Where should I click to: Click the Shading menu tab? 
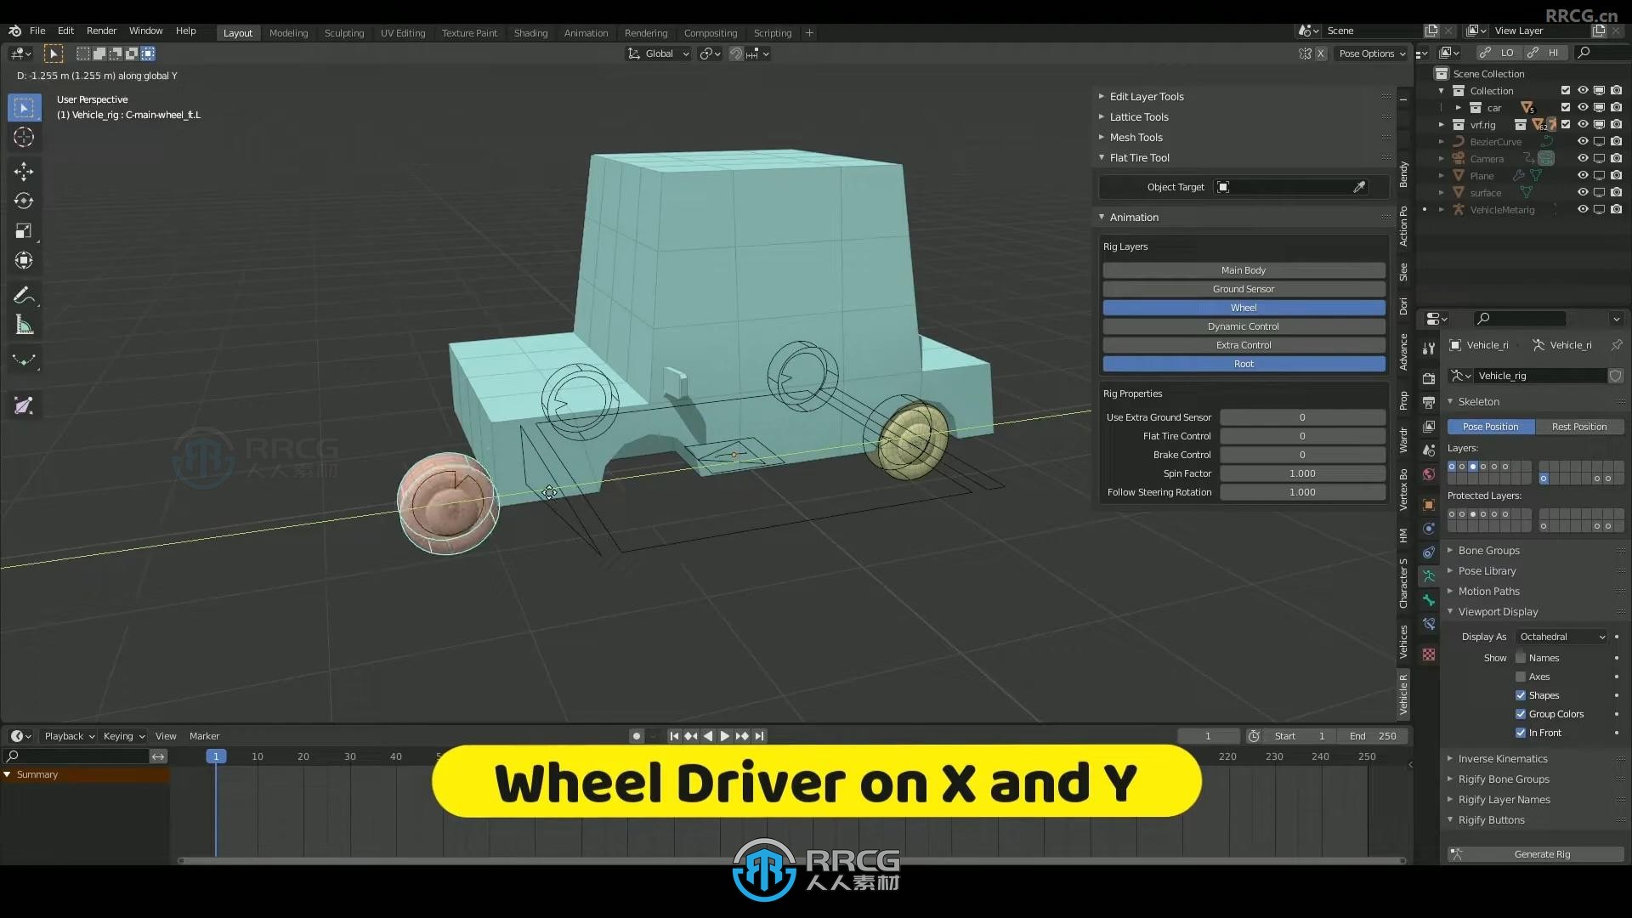530,32
